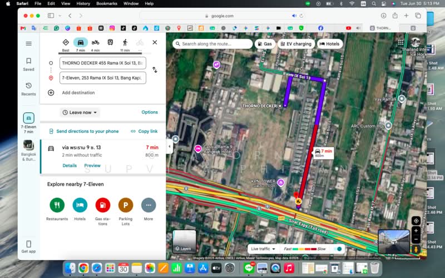Open Safari downloads

pos(383,16)
